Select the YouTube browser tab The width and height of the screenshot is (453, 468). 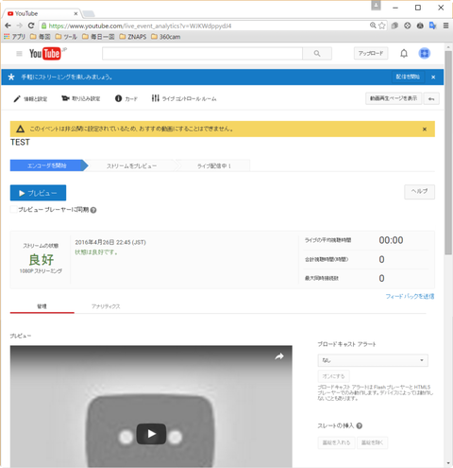(x=41, y=13)
